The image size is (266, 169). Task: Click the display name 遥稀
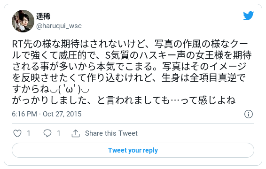tap(43, 16)
